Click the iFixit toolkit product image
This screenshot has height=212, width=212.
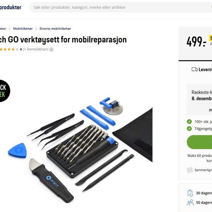pyautogui.click(x=80, y=149)
